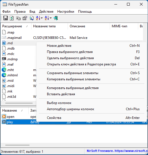Click the Find (magnifier) toolbar icon

(31, 18)
